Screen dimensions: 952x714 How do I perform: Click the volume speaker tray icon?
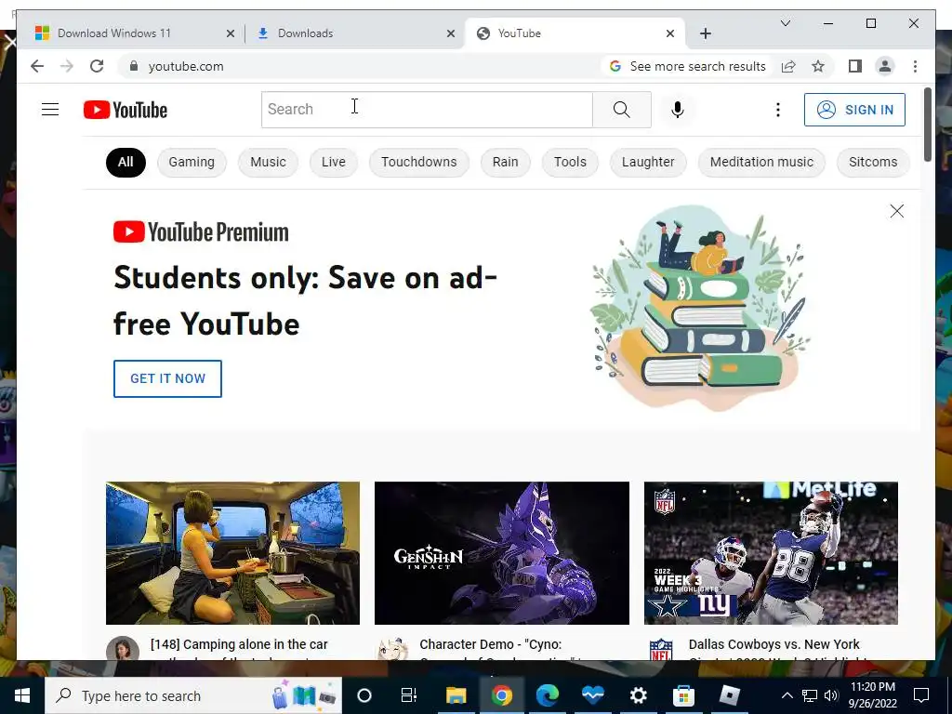[x=831, y=695]
